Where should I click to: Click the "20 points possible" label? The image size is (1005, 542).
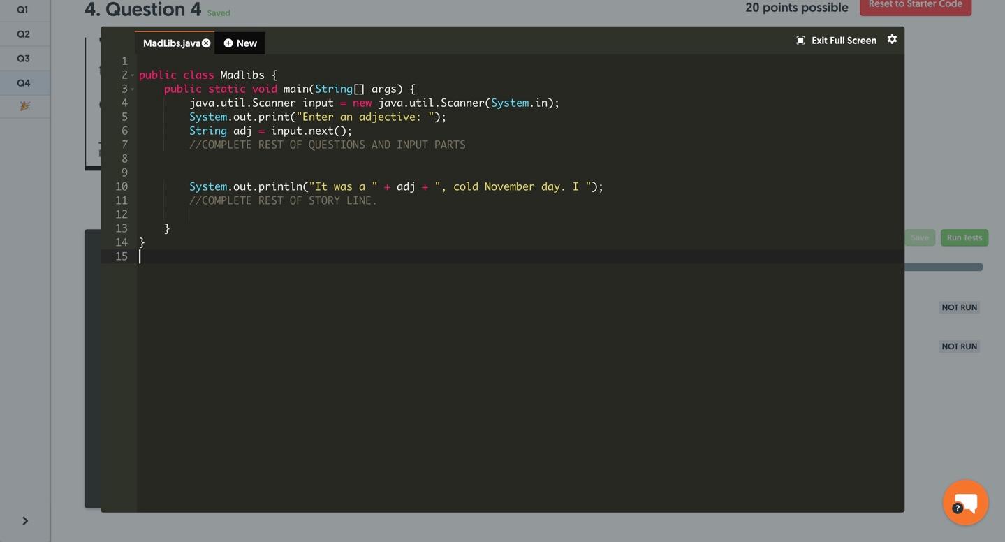click(796, 8)
